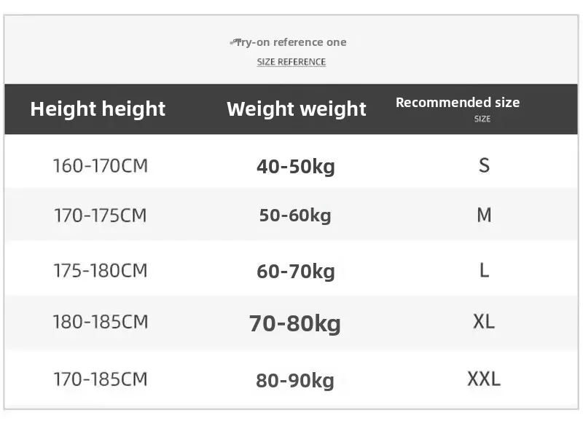
Task: Click the 180-185CM height cell
Action: (100, 321)
